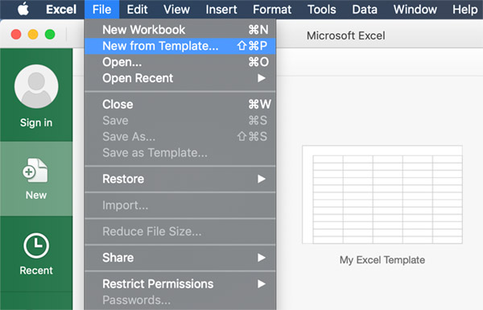Click the Reduce File Size... entry

180,231
